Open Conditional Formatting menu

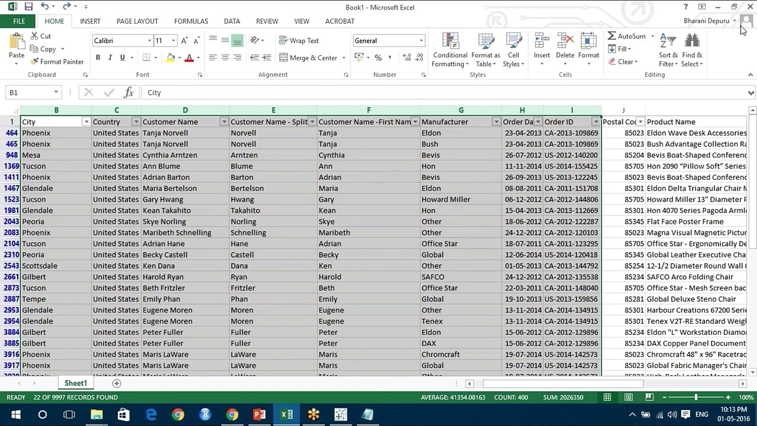[450, 50]
